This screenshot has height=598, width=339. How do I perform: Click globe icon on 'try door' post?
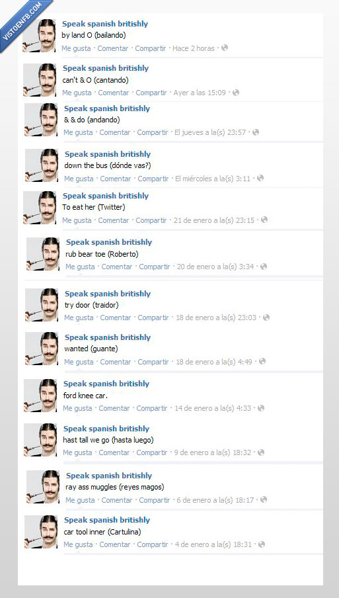(266, 317)
